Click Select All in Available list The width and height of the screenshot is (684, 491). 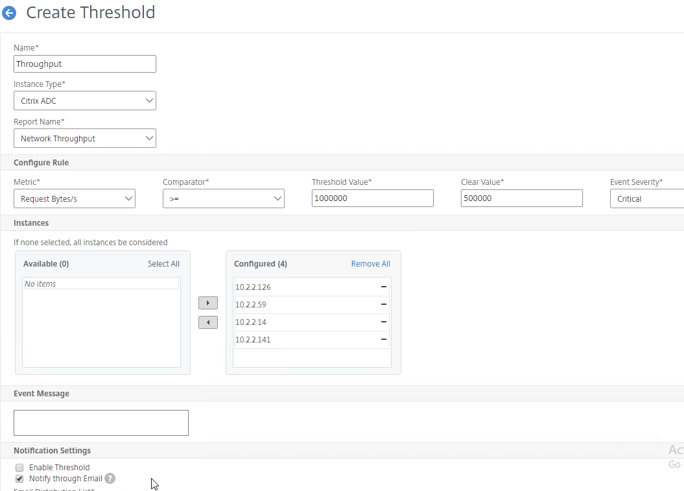[163, 264]
